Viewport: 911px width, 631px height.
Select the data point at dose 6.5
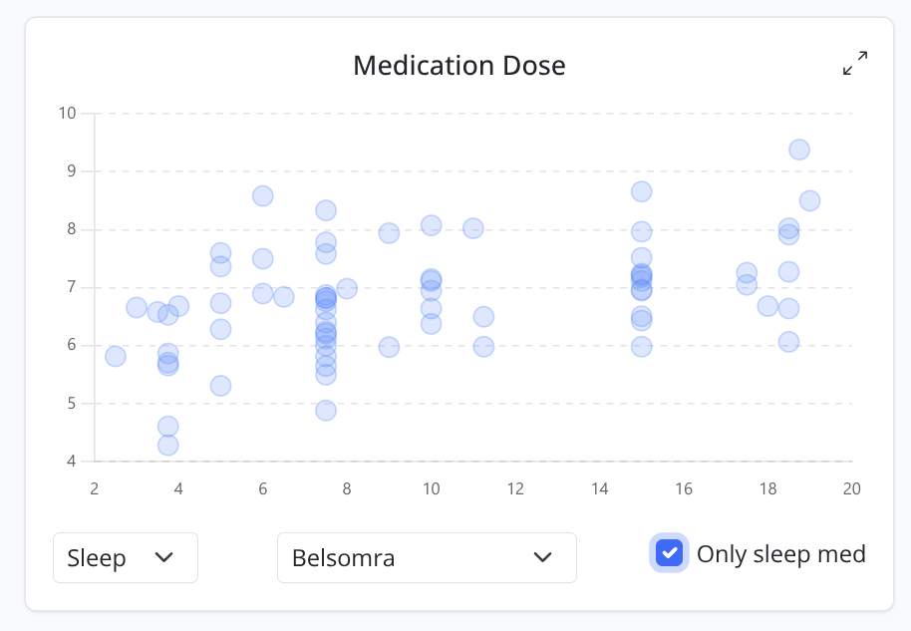pyautogui.click(x=284, y=297)
